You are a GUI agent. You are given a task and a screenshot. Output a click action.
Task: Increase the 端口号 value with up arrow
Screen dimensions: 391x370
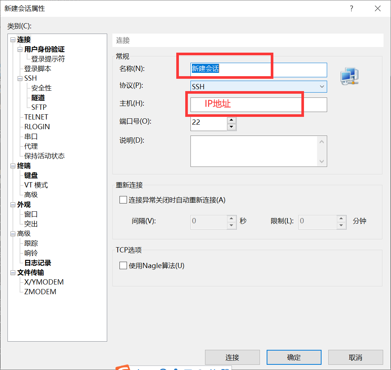pyautogui.click(x=232, y=120)
